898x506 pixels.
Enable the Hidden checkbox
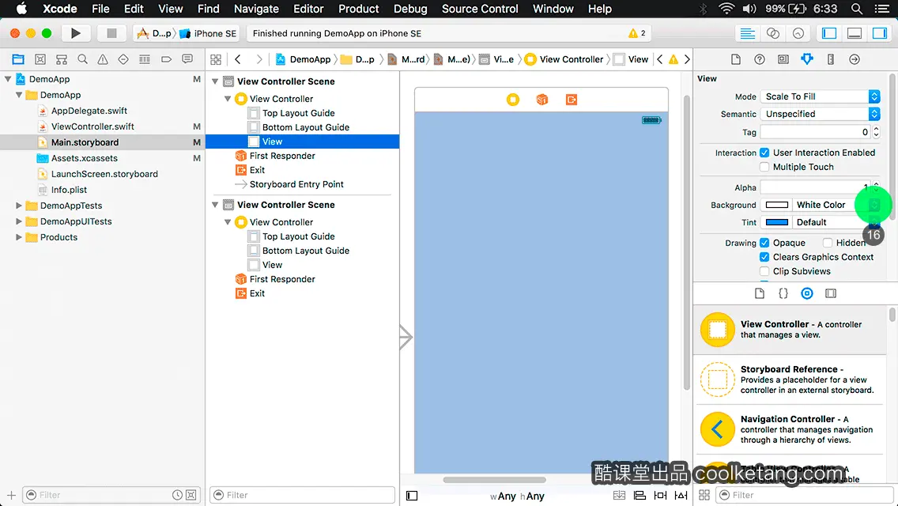click(x=828, y=243)
